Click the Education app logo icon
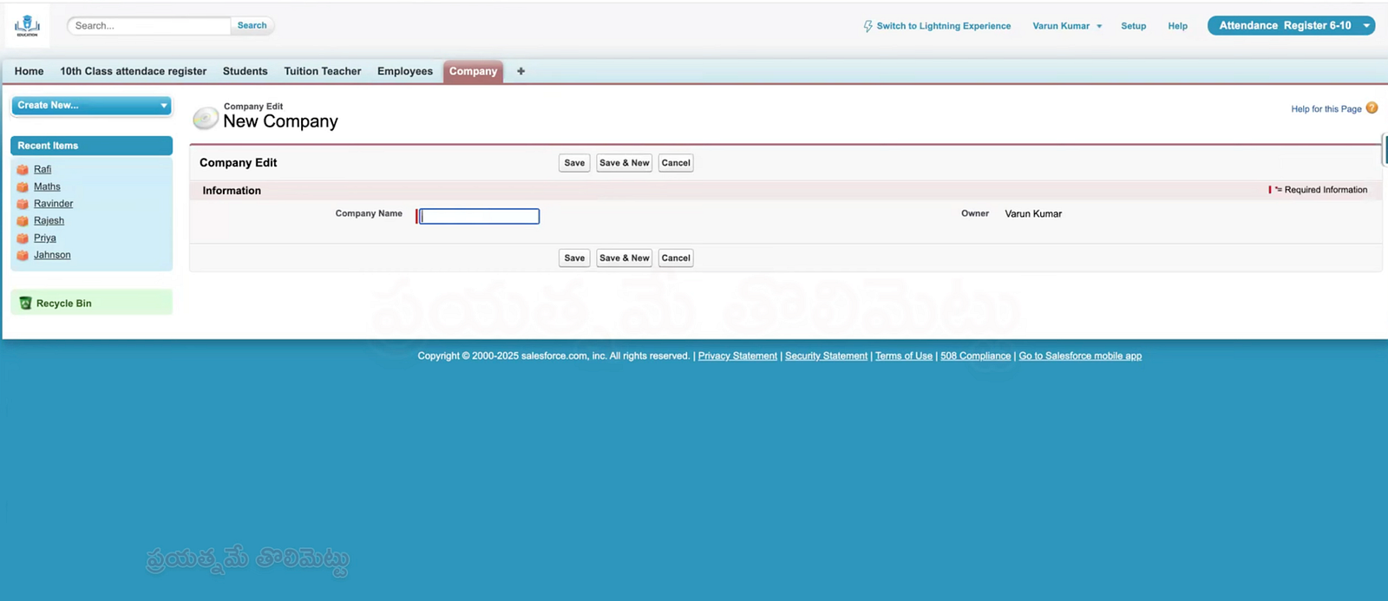This screenshot has height=601, width=1388. point(28,26)
